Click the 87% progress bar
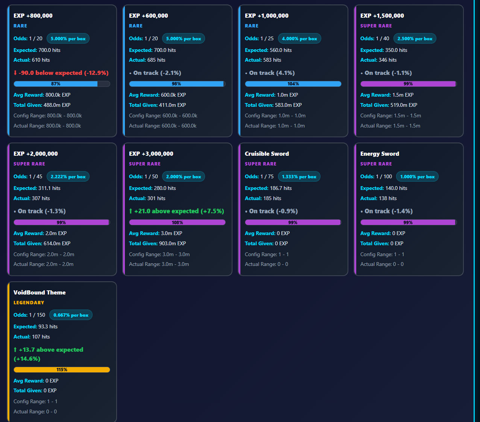The width and height of the screenshot is (480, 422). point(62,84)
